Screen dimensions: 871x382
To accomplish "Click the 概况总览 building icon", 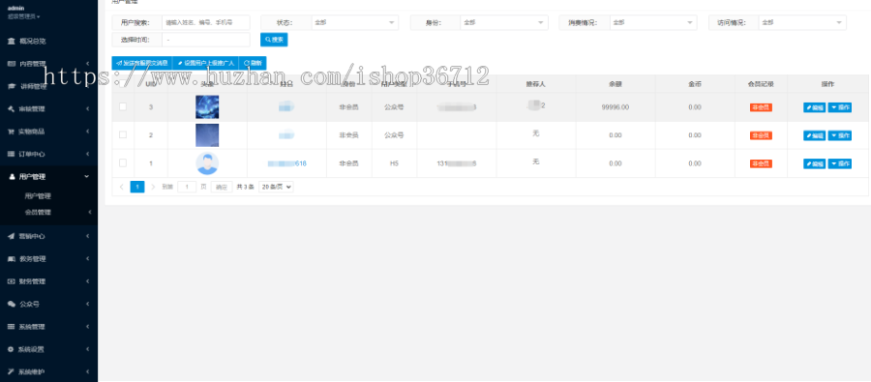I will tap(11, 41).
